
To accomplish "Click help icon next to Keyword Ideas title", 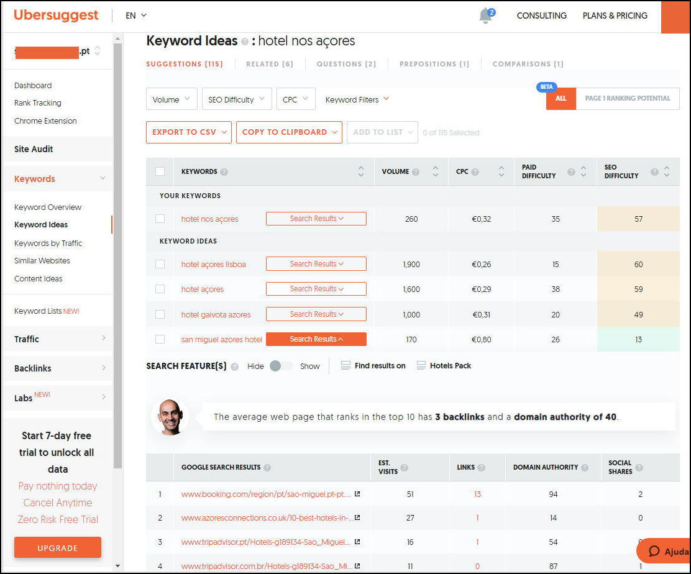I will click(x=245, y=42).
